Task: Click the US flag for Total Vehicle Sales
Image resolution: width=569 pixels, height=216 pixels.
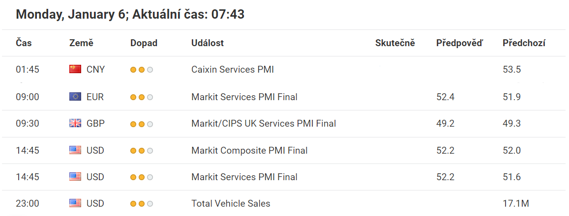Action: coord(75,204)
